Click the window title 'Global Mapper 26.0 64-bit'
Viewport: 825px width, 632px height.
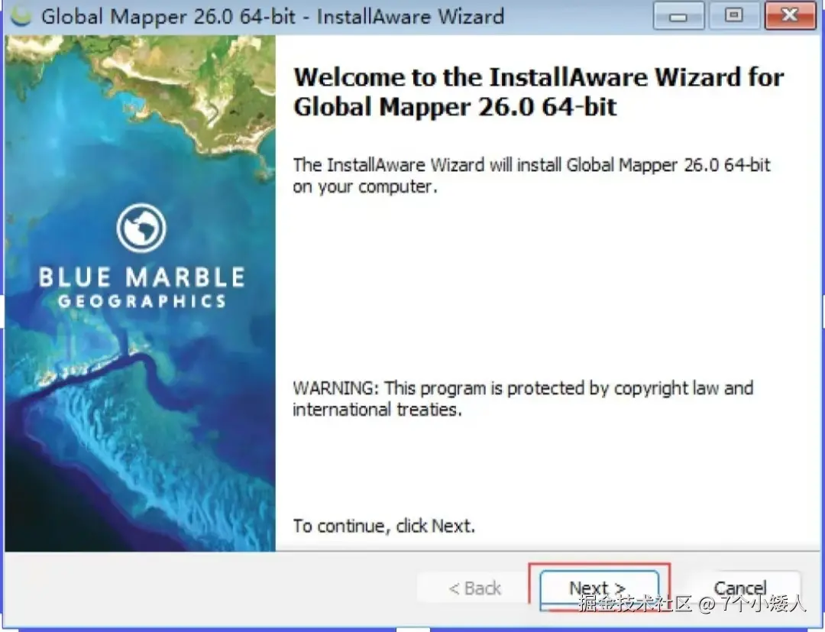pos(168,16)
